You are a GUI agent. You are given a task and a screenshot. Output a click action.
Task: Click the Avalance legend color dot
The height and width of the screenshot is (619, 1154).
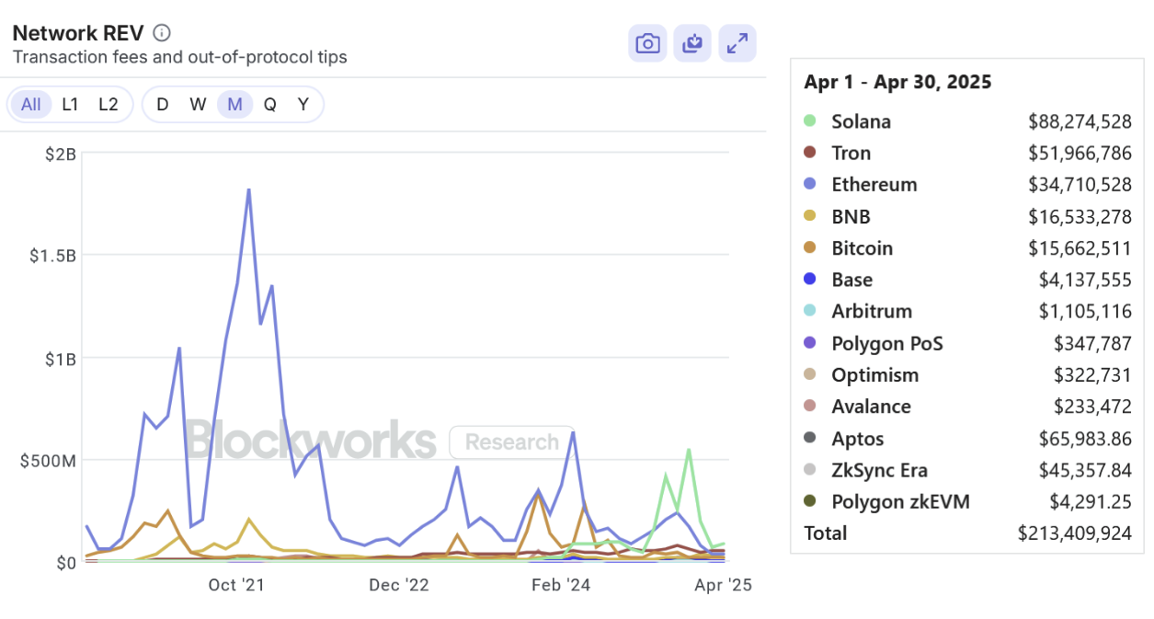(810, 407)
